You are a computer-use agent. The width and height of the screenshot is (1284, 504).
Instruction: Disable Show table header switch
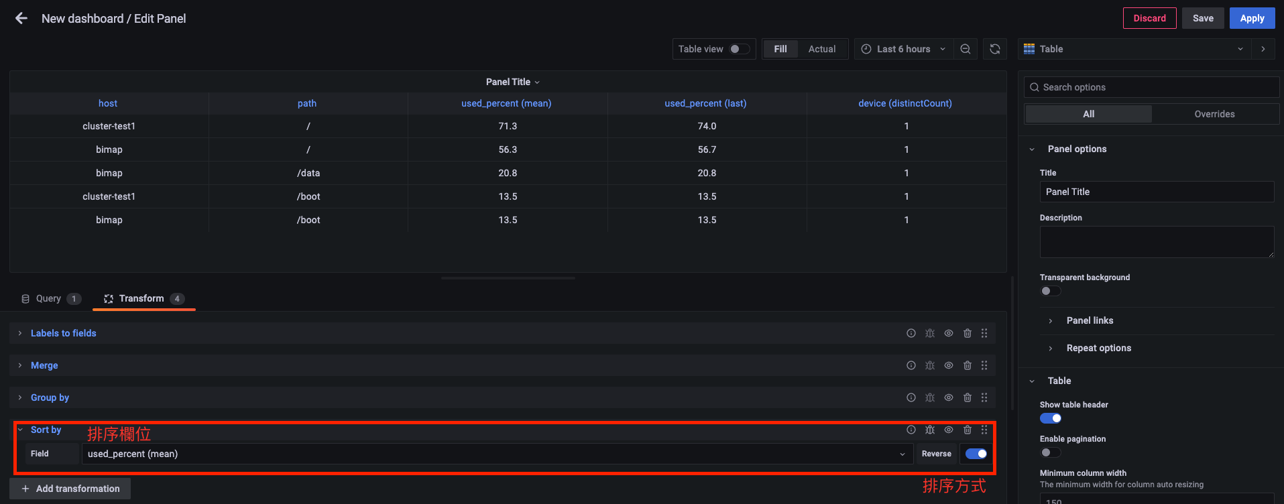[x=1051, y=418]
